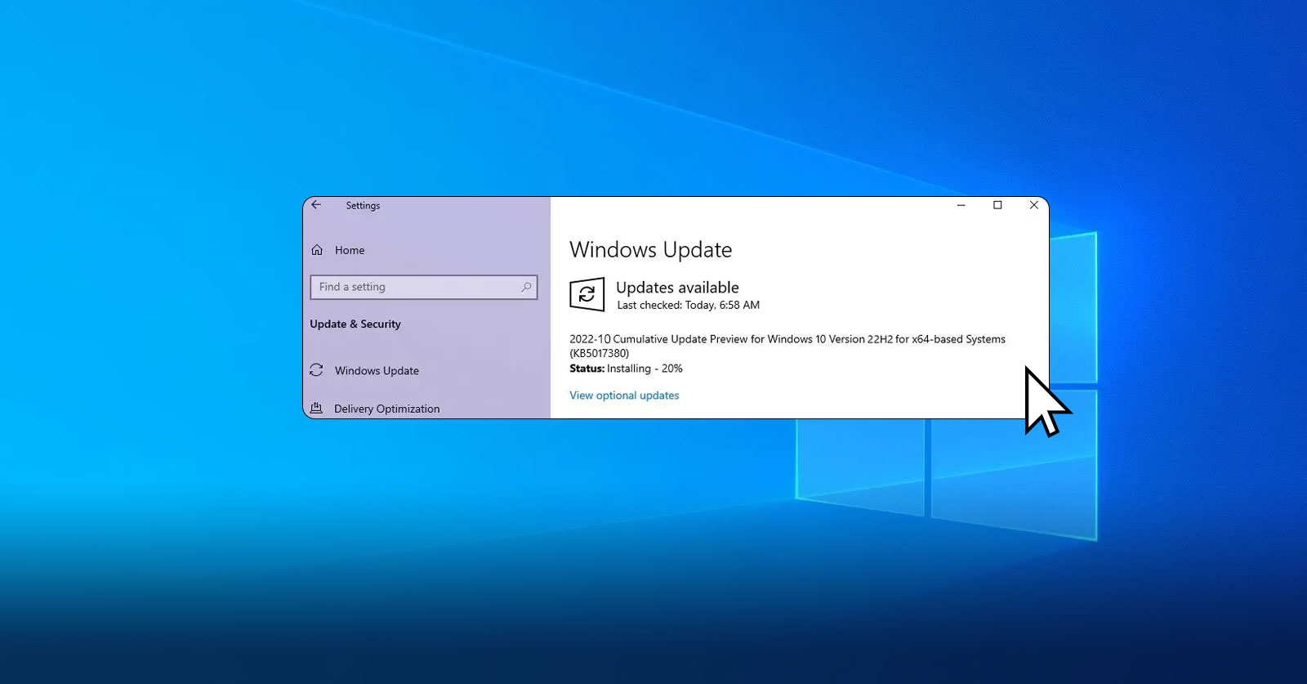This screenshot has height=684, width=1307.
Task: Close the Settings window
Action: [x=1033, y=205]
